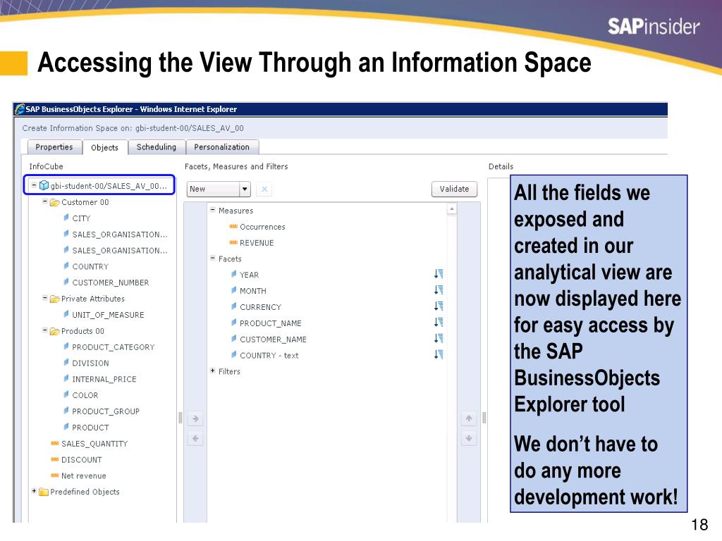The height and width of the screenshot is (541, 722).
Task: Click the scroll-up arrow in facets list
Action: (x=452, y=209)
